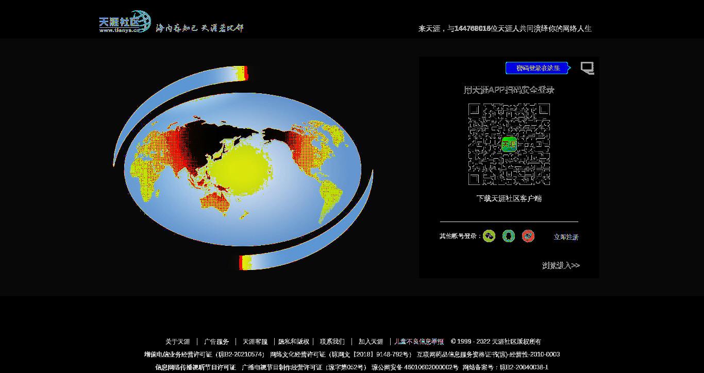Click the 用天涯APP扫码安全登录 heading
Screen dimensions: 704x373
pos(509,90)
